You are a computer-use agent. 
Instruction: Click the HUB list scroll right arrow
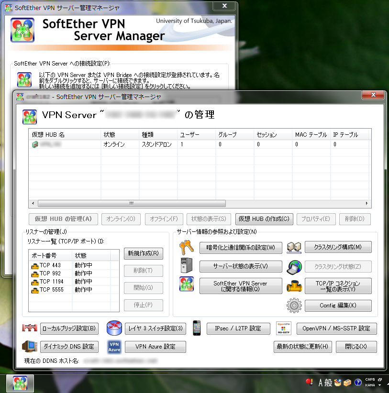[367, 203]
